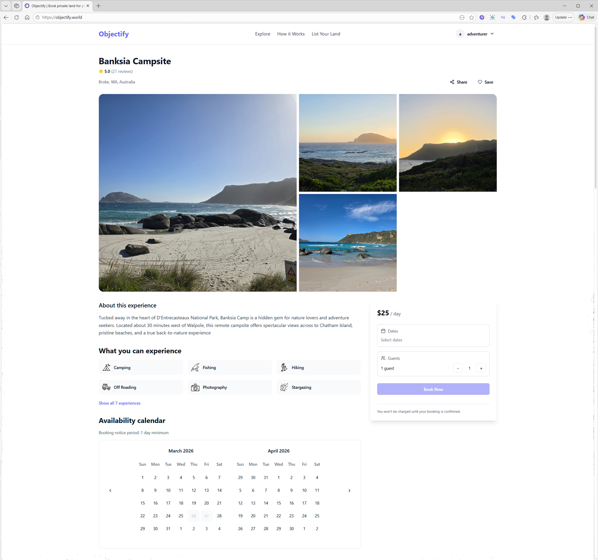Click the Off Roading vehicle icon
598x560 pixels.
click(107, 387)
